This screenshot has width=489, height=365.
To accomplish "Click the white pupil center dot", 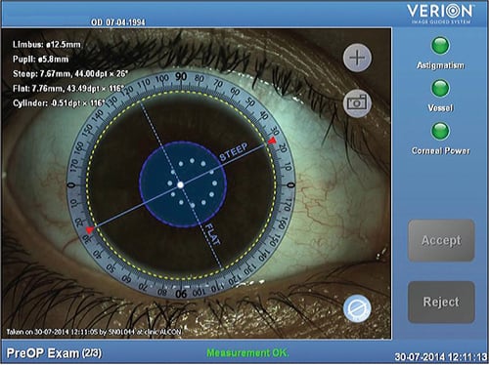I will tap(180, 184).
